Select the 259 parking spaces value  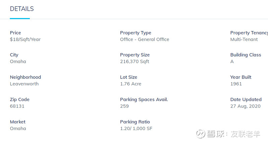[x=124, y=106]
